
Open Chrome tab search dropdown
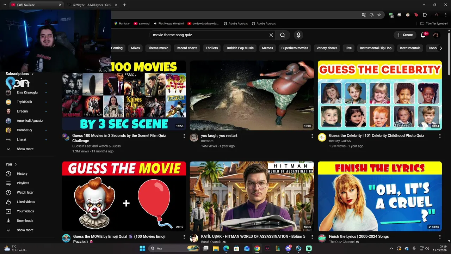(5, 5)
